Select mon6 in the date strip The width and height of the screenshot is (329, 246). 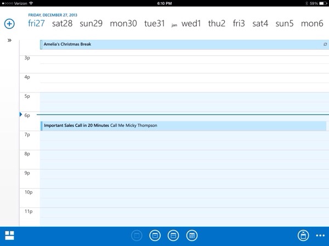click(x=312, y=23)
